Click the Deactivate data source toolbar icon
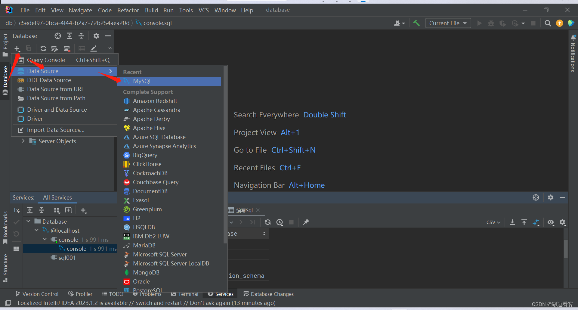The image size is (578, 310). click(x=67, y=48)
